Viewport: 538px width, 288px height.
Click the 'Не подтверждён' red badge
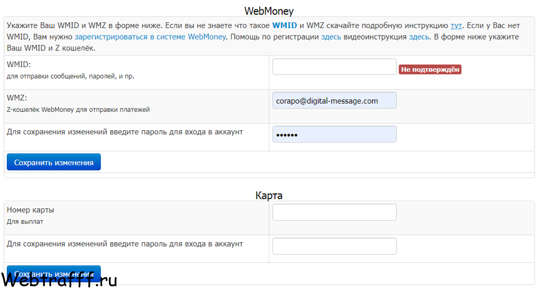pyautogui.click(x=430, y=69)
